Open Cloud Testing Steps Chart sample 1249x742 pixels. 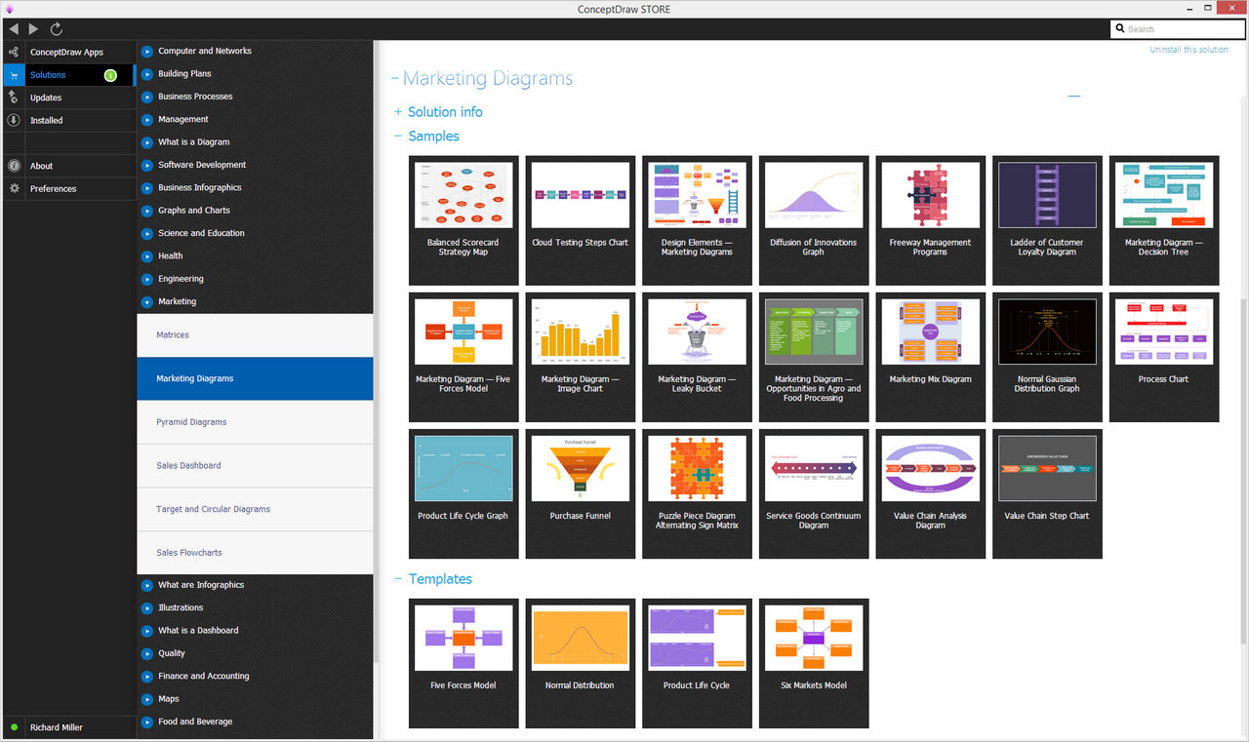tap(580, 220)
